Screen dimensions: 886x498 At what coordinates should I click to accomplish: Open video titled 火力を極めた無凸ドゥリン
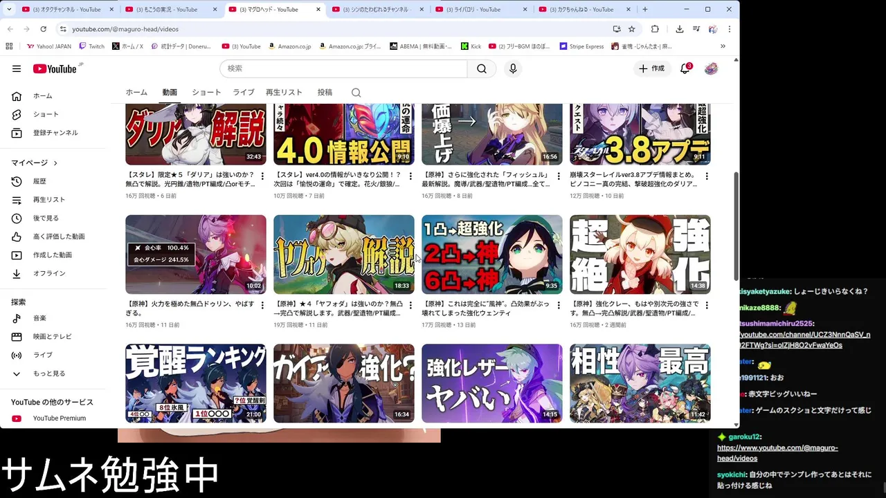[190, 308]
